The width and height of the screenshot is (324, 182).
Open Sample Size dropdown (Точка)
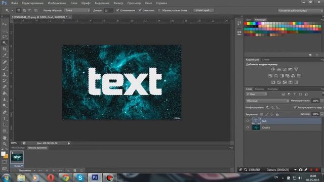click(x=77, y=10)
